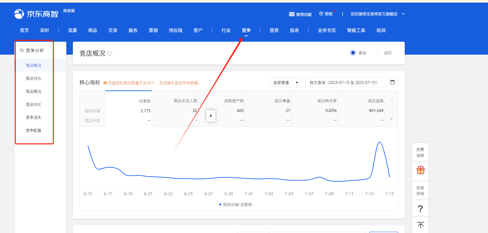
Task: Click the 京东商智 logo icon
Action: coord(19,14)
